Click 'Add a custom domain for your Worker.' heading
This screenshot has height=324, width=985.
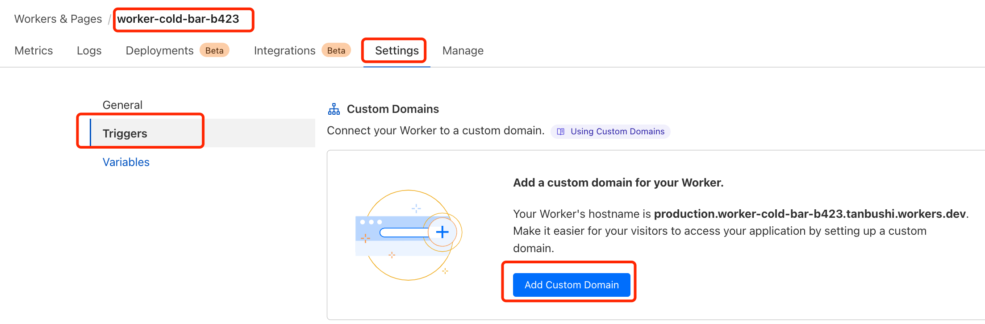(618, 183)
